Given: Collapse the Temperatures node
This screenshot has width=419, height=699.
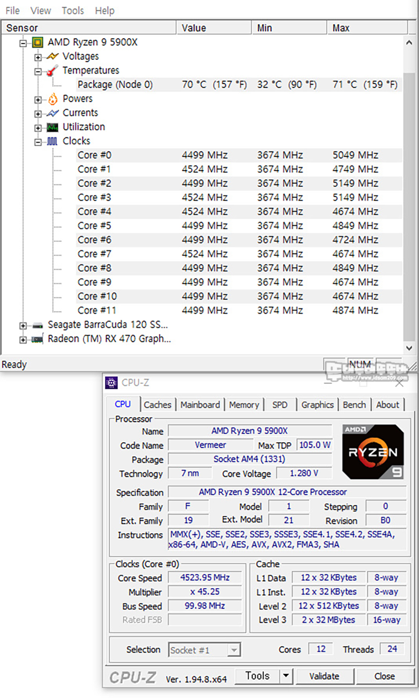Looking at the screenshot, I should pyautogui.click(x=38, y=71).
